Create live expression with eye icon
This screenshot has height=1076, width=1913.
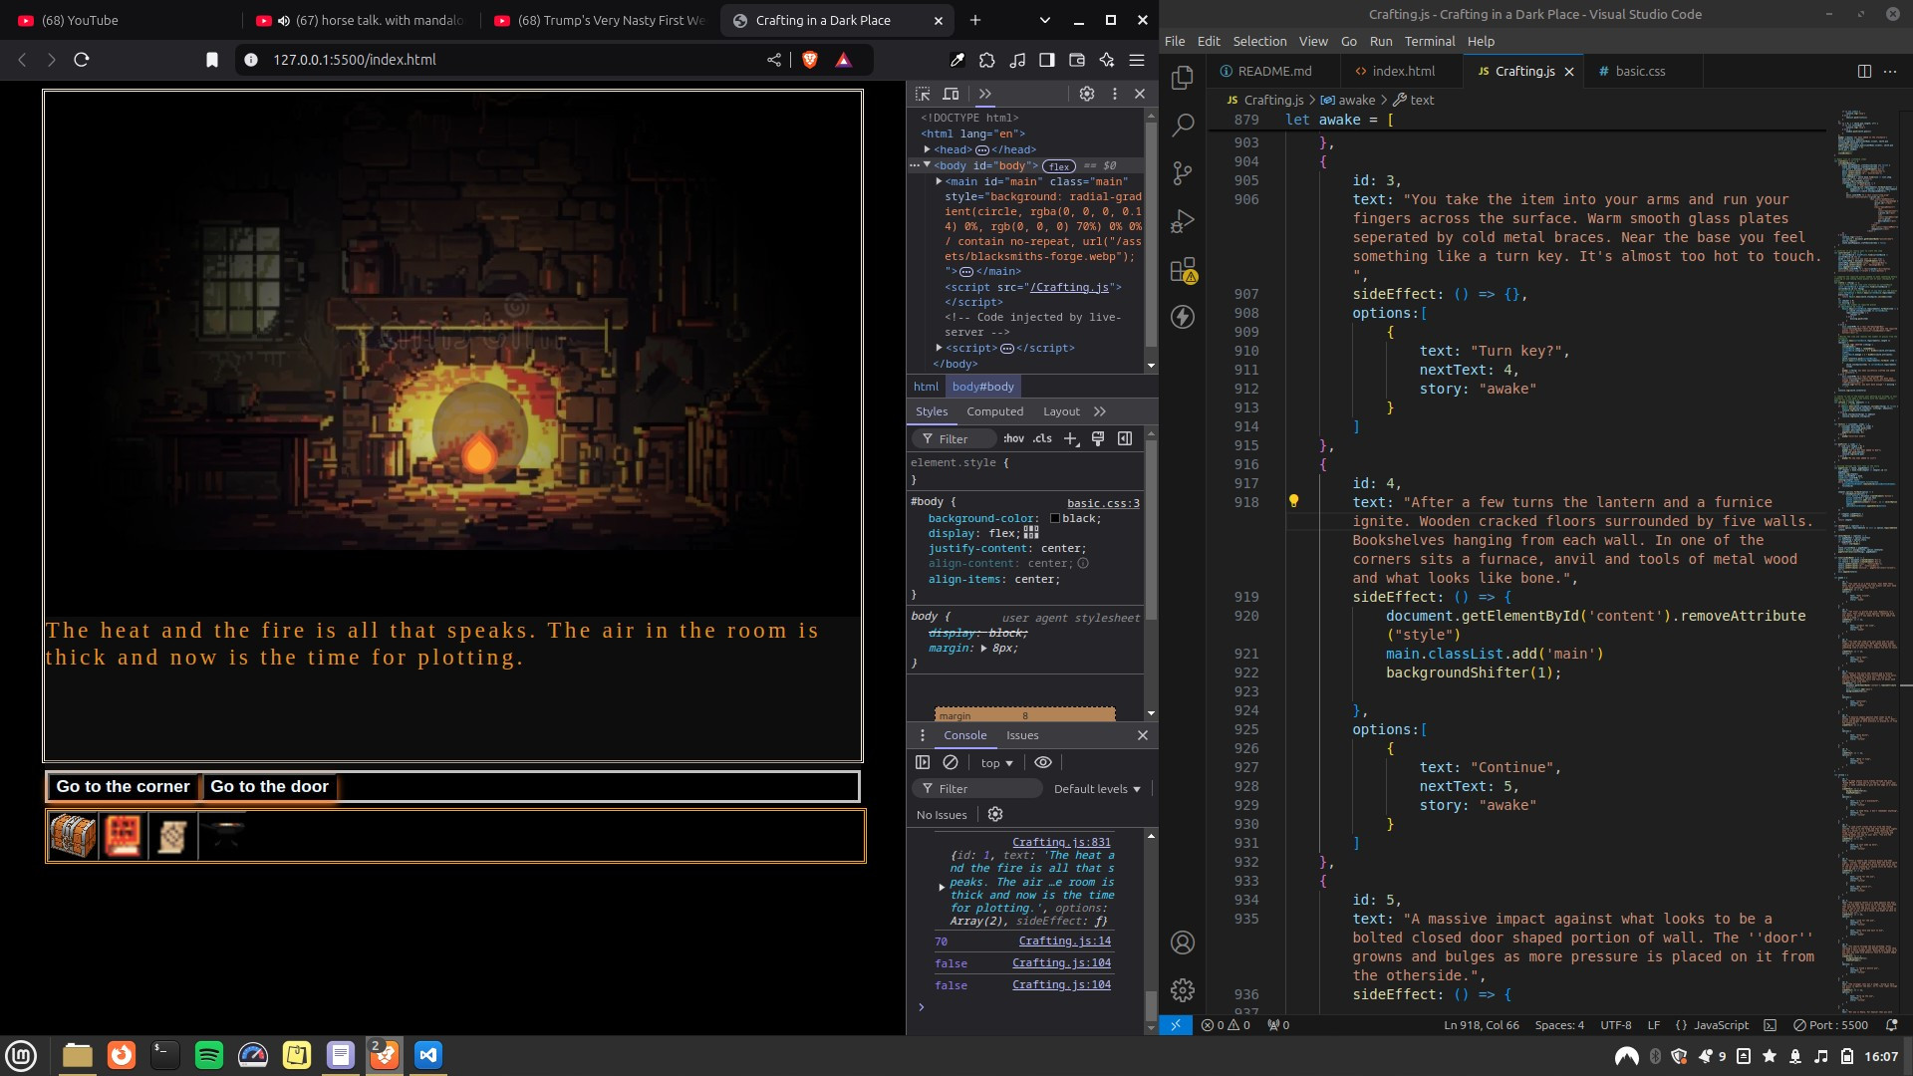[x=1043, y=762]
